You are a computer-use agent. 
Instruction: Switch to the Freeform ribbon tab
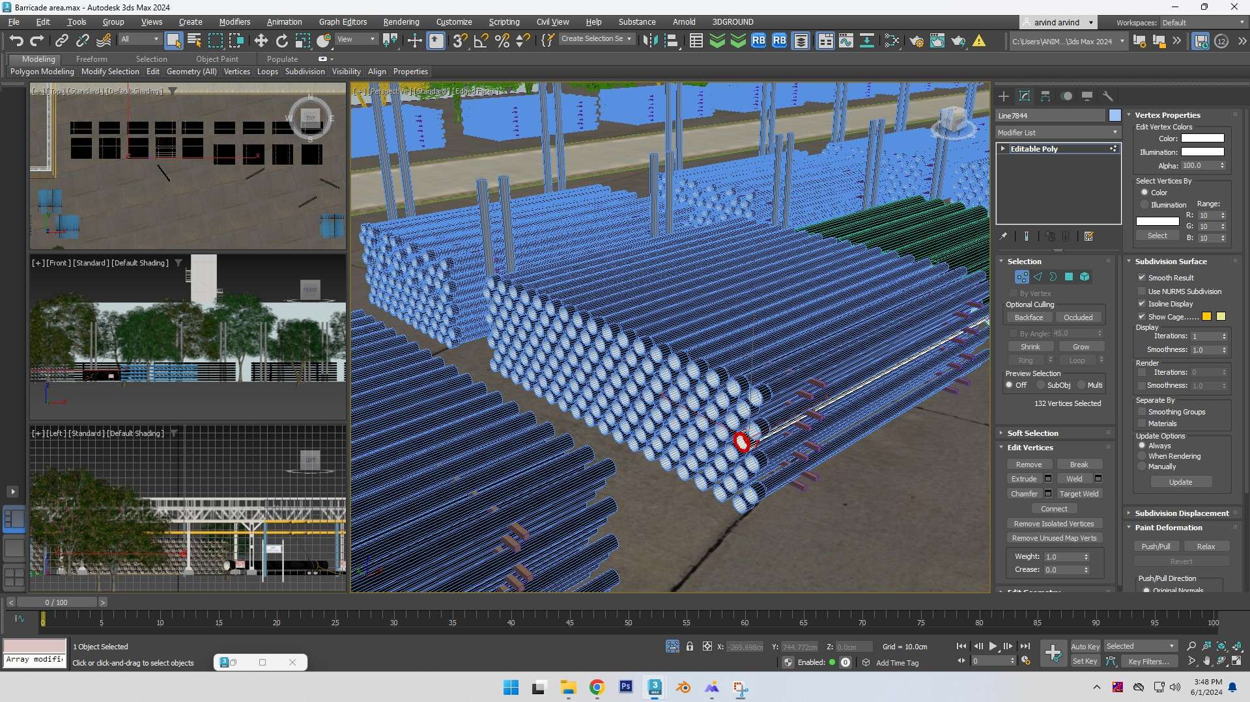tap(91, 59)
